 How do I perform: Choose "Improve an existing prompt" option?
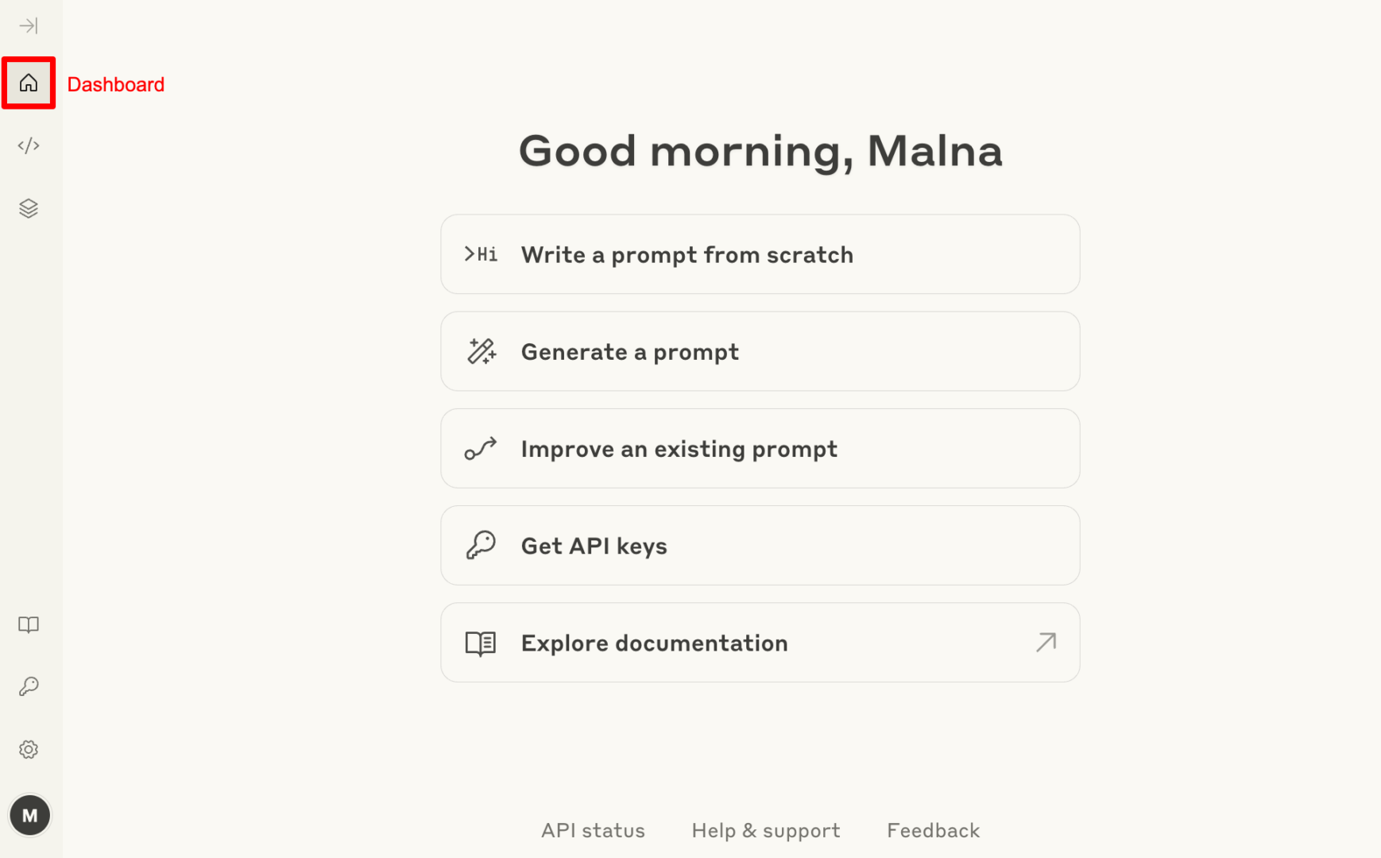760,449
